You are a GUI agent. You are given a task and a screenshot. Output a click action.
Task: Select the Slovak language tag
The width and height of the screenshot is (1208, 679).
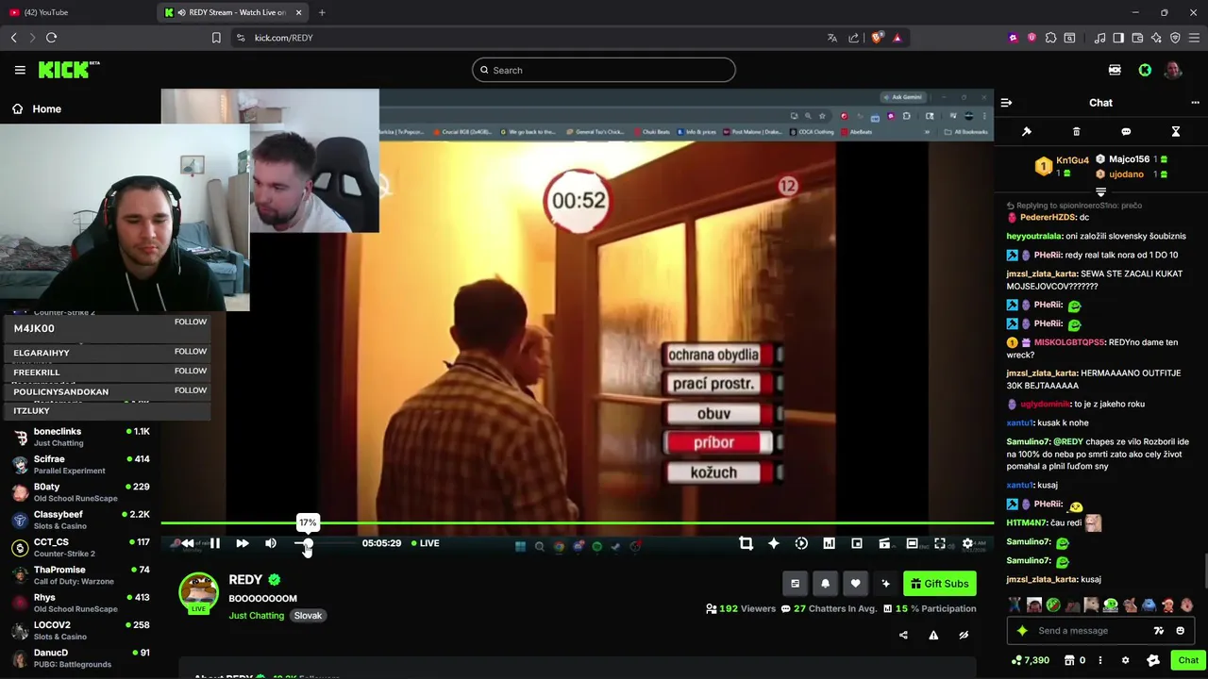pyautogui.click(x=308, y=616)
